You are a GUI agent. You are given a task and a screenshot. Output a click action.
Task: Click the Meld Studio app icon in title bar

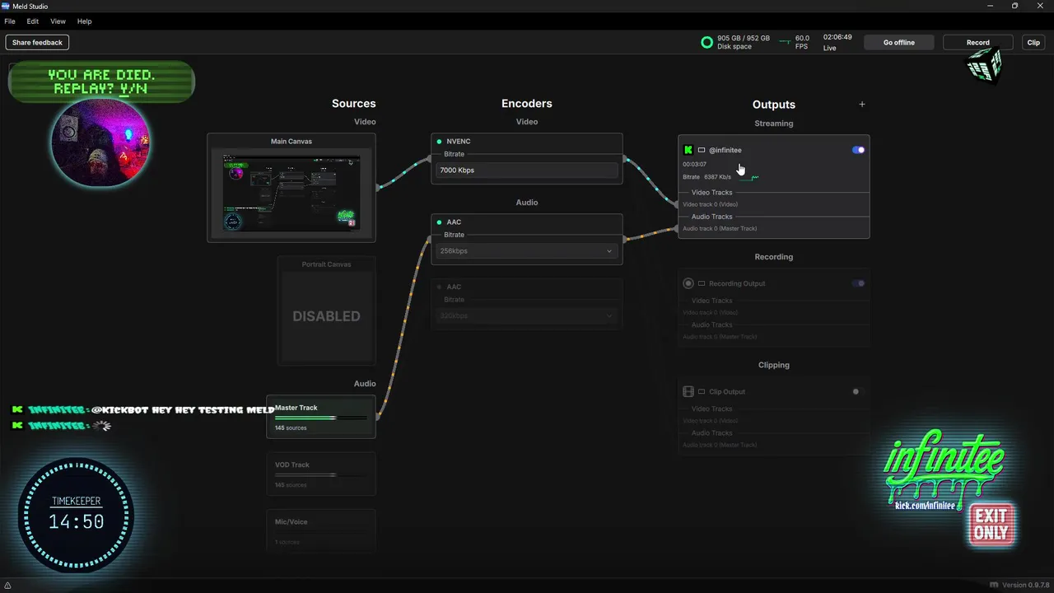point(6,6)
